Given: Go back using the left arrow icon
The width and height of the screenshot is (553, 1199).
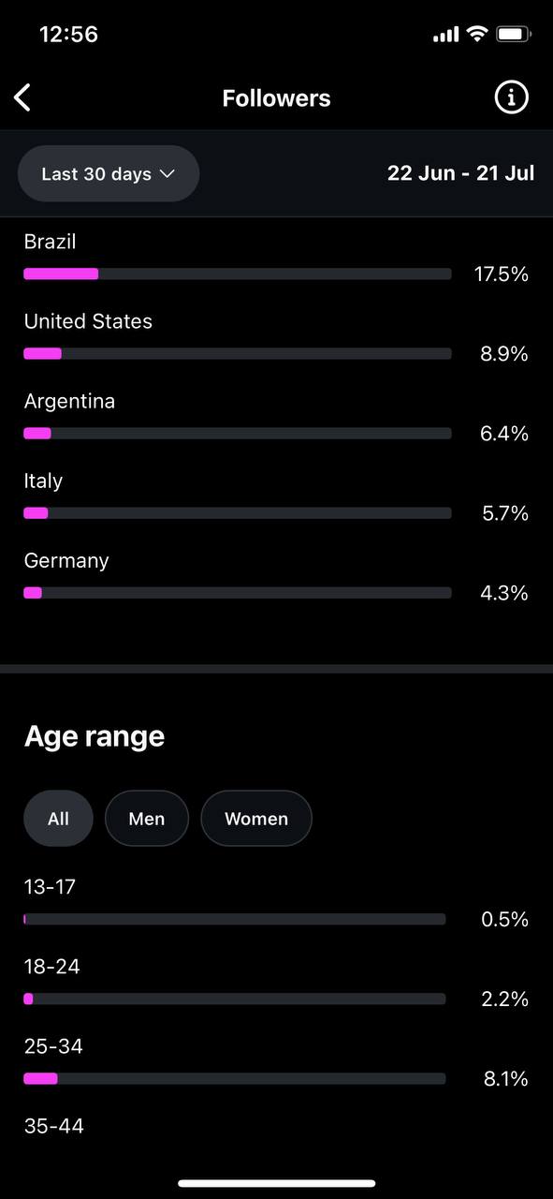Looking at the screenshot, I should click(x=22, y=97).
